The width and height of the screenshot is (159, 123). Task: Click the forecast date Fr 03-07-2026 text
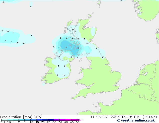(105, 117)
